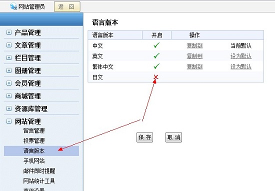Set 英文 as default via 设为默认
This screenshot has height=191, width=275.
point(241,56)
